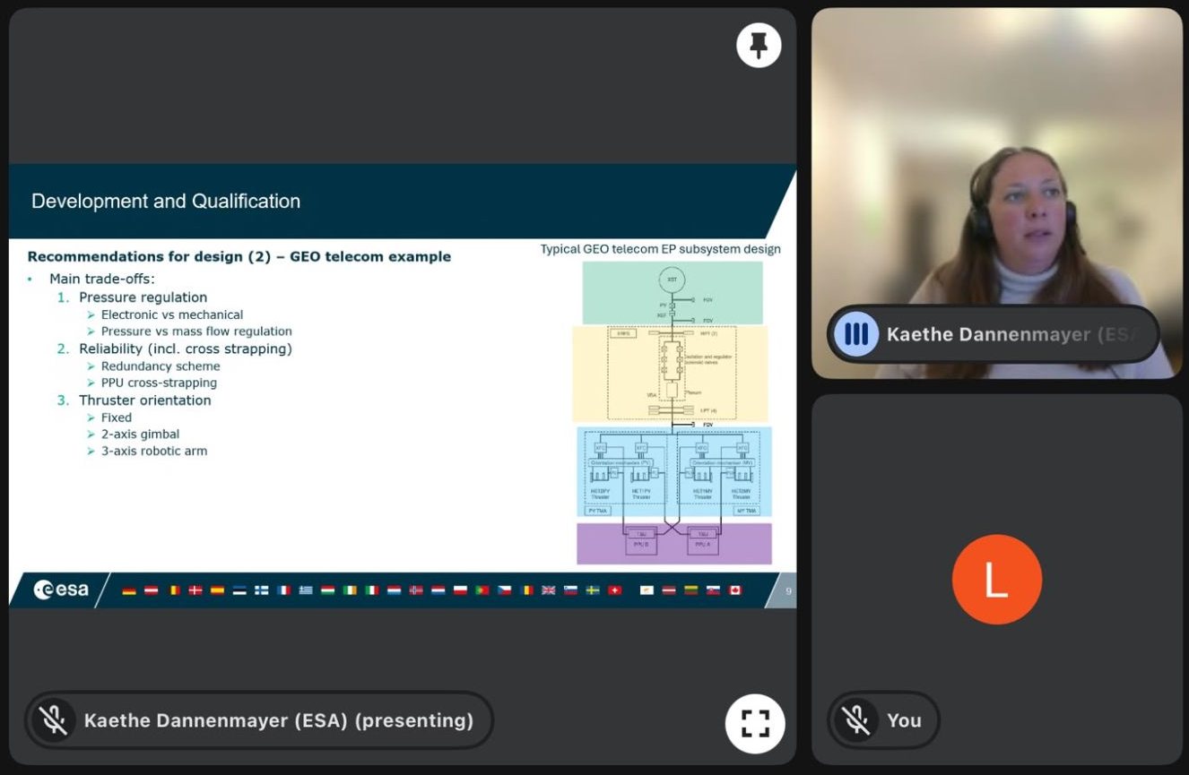
Task: Click the 'Development and Qualification' slide title
Action: click(x=166, y=202)
